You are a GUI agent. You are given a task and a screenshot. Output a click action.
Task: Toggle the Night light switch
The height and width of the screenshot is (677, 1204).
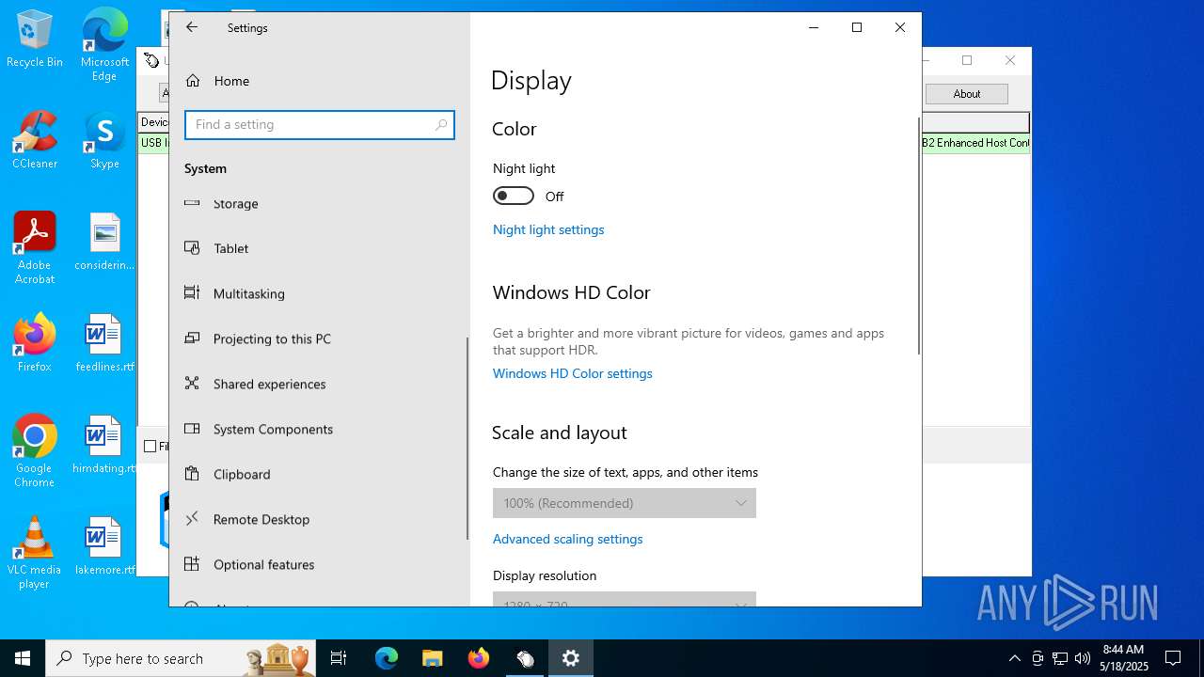(514, 196)
